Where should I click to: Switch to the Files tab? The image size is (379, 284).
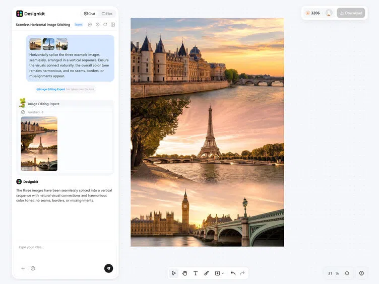point(107,14)
